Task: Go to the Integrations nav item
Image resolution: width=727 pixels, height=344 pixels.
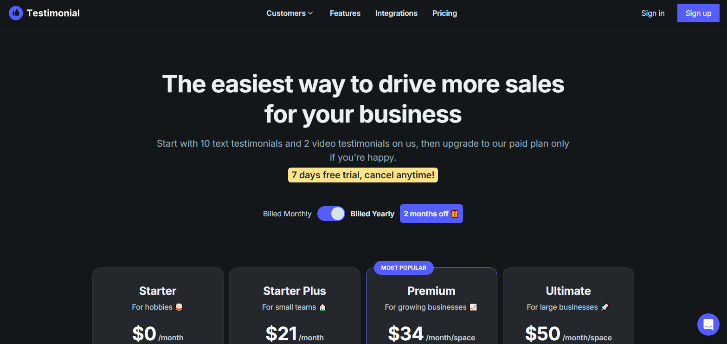Action: (x=396, y=13)
